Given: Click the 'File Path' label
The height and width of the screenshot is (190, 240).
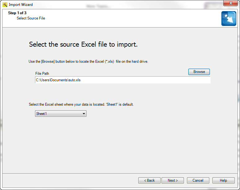Looking at the screenshot, I should pos(42,74).
